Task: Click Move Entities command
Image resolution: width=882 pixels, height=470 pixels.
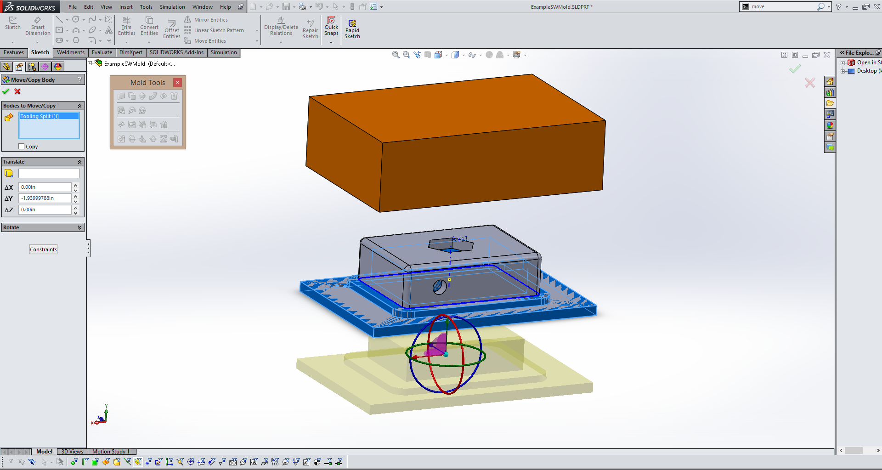Action: click(205, 41)
